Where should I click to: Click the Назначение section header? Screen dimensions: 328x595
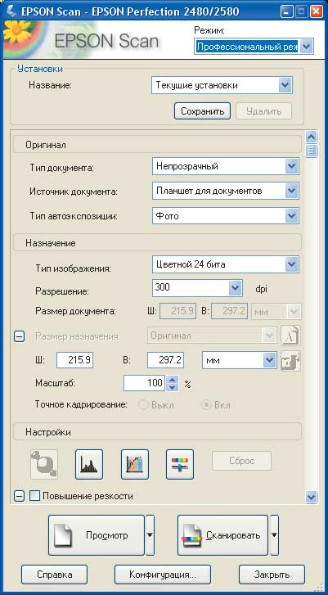tap(157, 243)
